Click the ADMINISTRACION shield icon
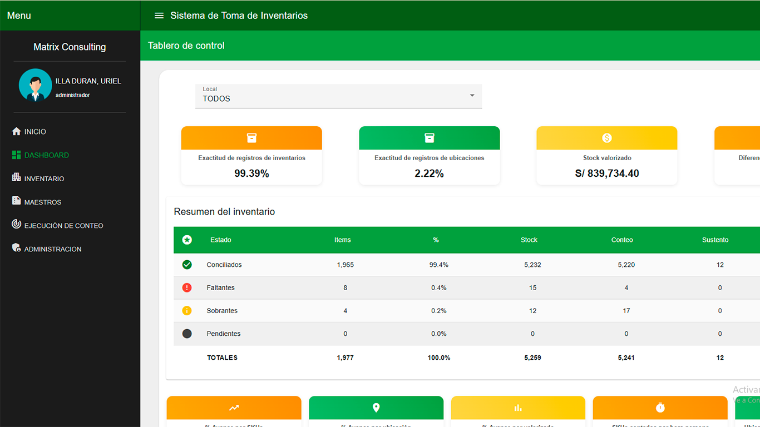The width and height of the screenshot is (760, 427). point(16,248)
